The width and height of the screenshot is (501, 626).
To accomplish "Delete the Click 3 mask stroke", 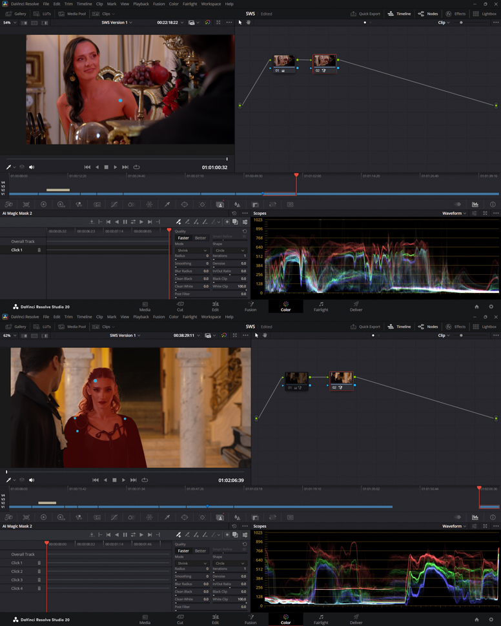I will coord(39,580).
